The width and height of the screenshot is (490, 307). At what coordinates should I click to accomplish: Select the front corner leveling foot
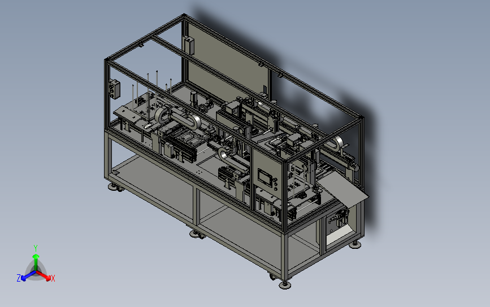point(284,285)
